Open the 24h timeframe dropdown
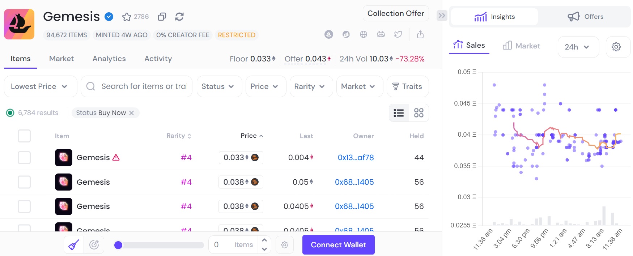Image resolution: width=633 pixels, height=256 pixels. (578, 47)
